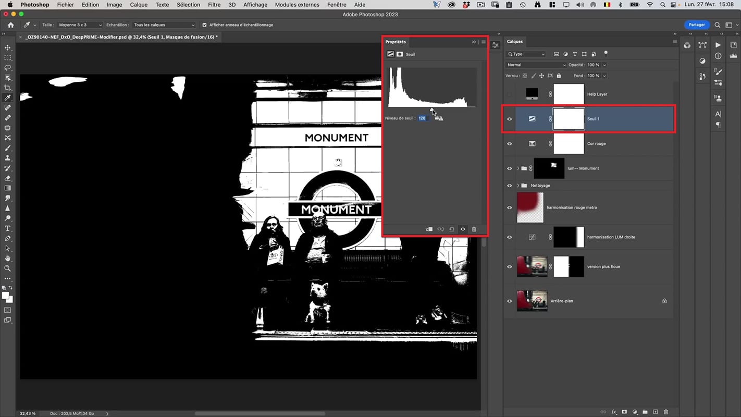Select the Eraser tool
The height and width of the screenshot is (417, 741).
tap(8, 178)
